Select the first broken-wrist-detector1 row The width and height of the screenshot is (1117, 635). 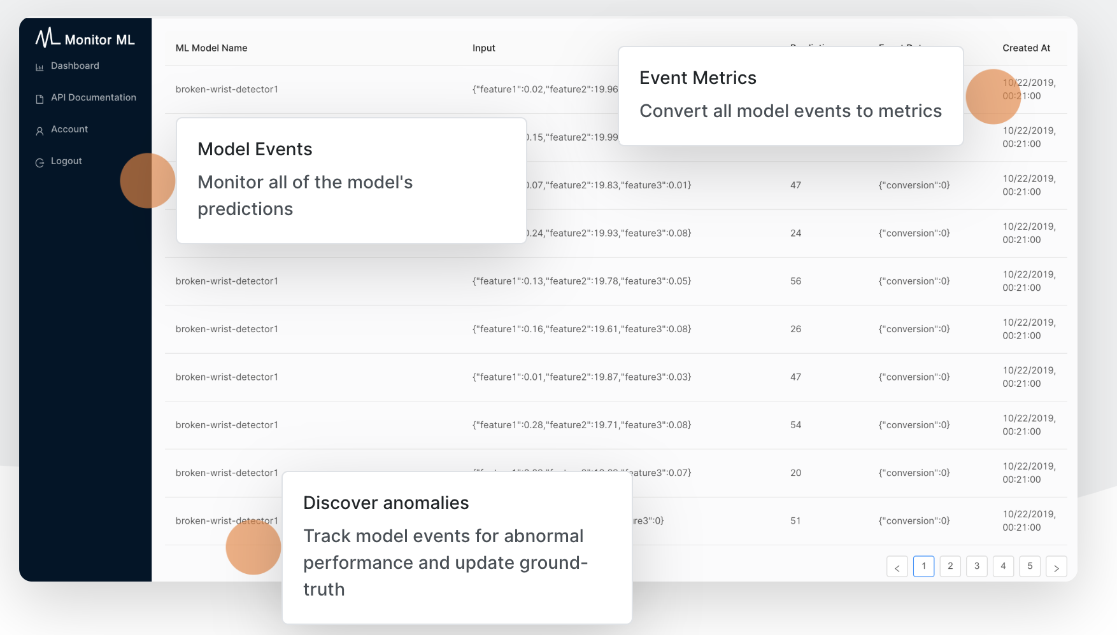(227, 89)
